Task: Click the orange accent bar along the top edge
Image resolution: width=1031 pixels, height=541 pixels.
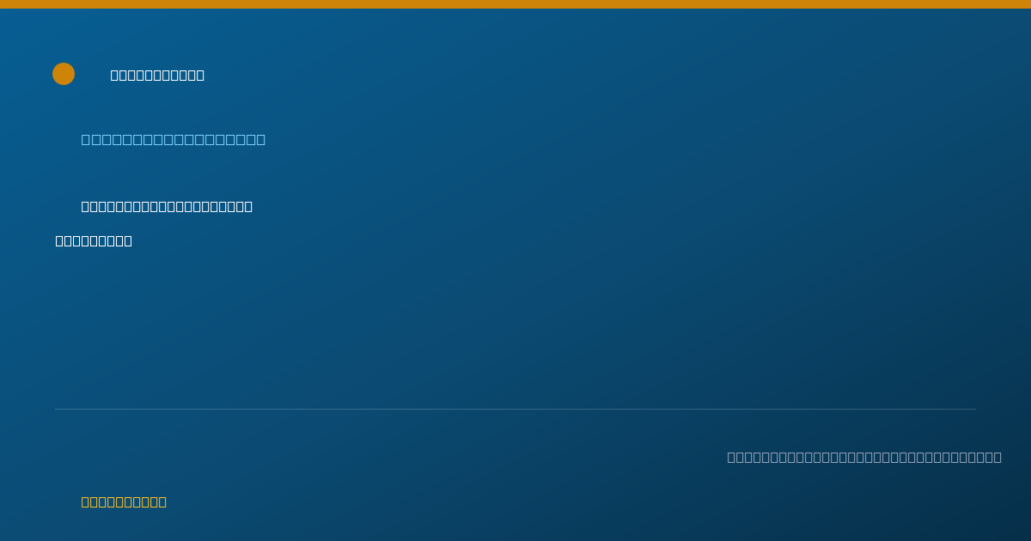Action: click(515, 4)
